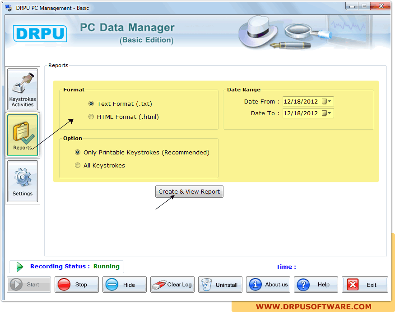This screenshot has height=312, width=395.
Task: Click the green play recording status icon
Action: [20, 267]
